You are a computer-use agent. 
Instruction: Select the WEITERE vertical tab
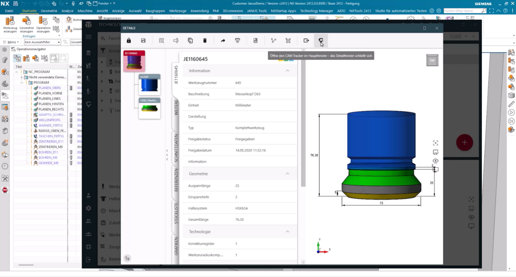176,107
